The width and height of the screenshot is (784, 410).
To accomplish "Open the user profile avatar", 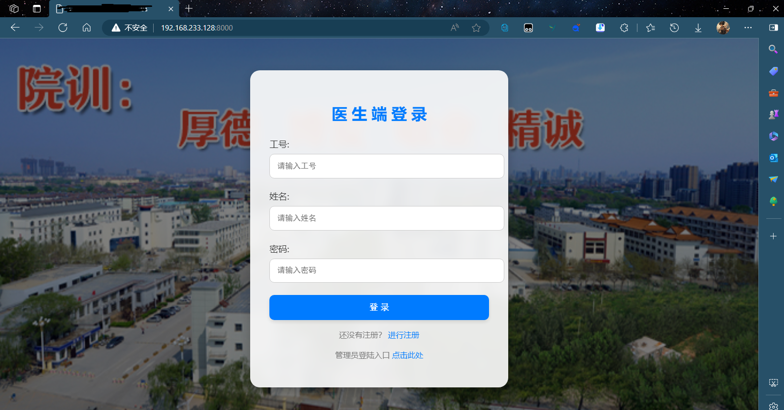I will coord(723,28).
